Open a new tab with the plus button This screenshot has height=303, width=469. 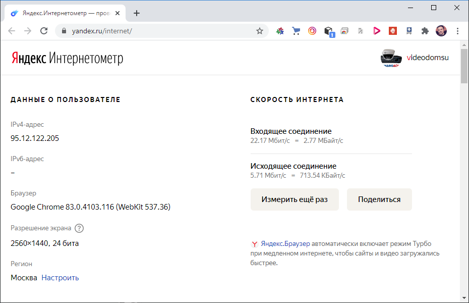[x=137, y=13]
